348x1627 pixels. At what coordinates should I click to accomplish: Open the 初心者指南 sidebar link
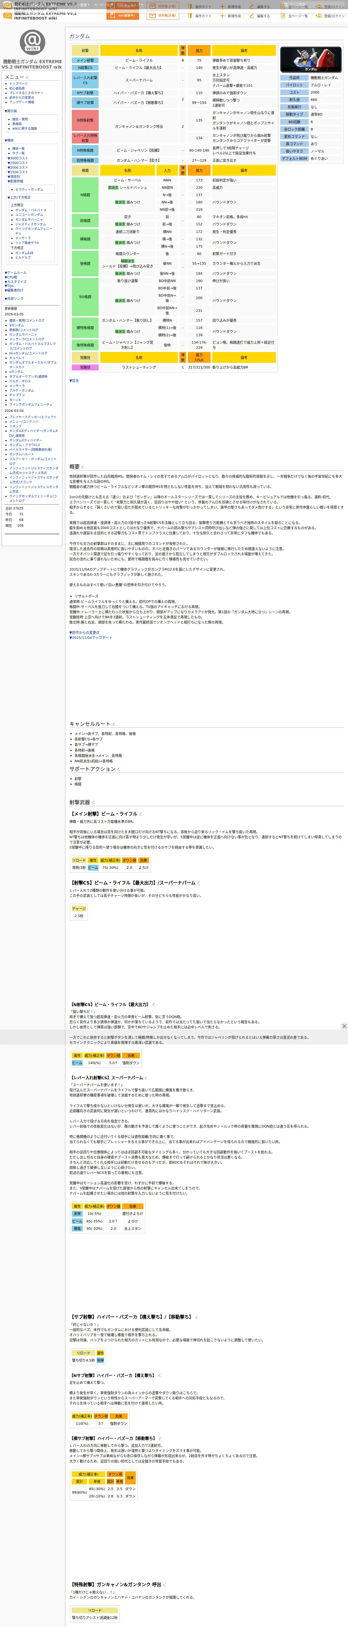point(17,88)
